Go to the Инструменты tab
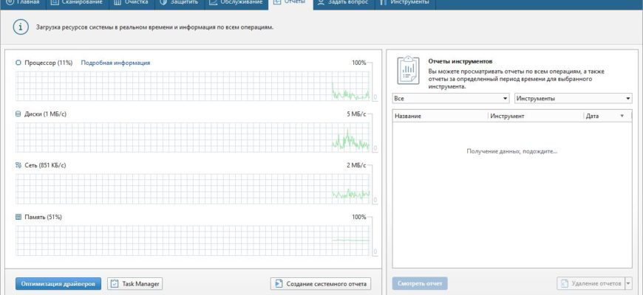Screen dimensions: 643x295 [404, 3]
